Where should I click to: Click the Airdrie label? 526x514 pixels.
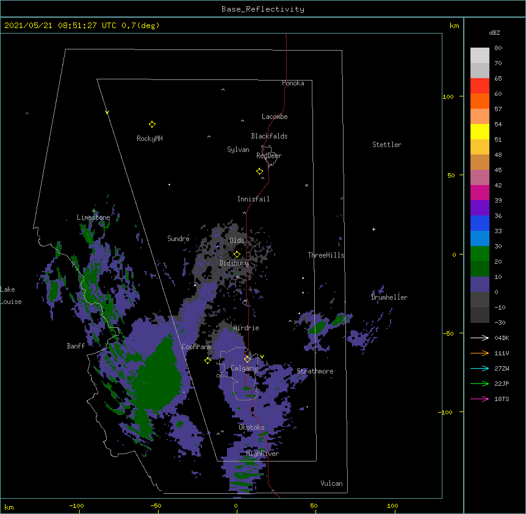[x=247, y=328]
